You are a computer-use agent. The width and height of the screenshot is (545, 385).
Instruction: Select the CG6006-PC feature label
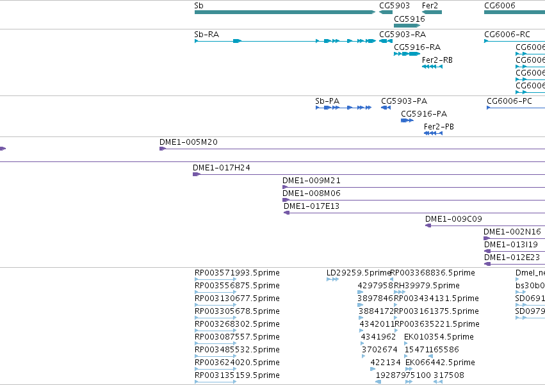(x=509, y=101)
